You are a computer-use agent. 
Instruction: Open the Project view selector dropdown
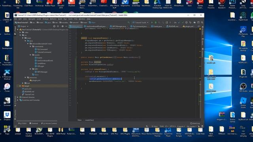23,26
